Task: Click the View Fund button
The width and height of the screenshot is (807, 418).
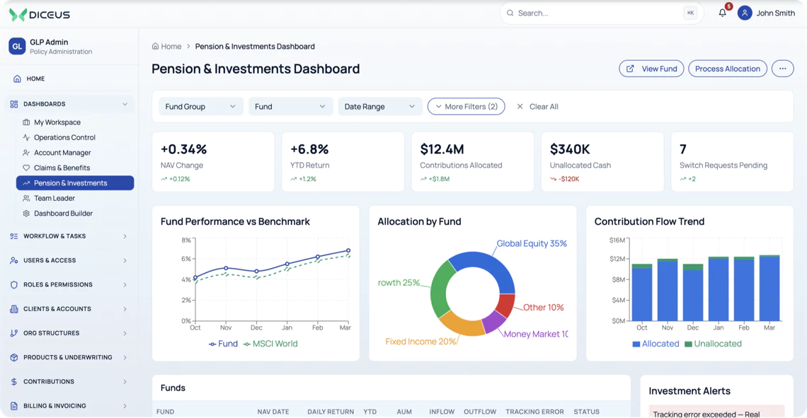Action: point(651,69)
